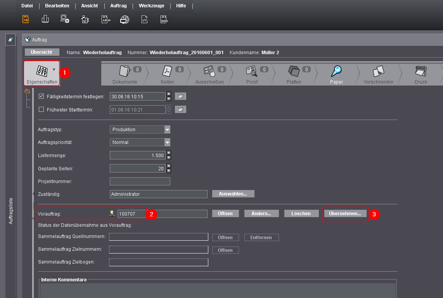Click the Liefermenge value field
Screen dimensions: 443x298
coord(138,155)
